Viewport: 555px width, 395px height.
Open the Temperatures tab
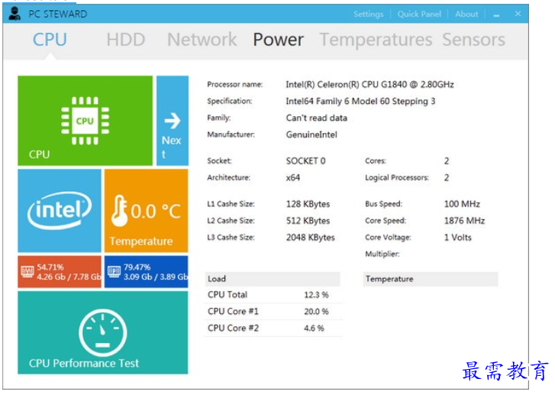(x=376, y=39)
